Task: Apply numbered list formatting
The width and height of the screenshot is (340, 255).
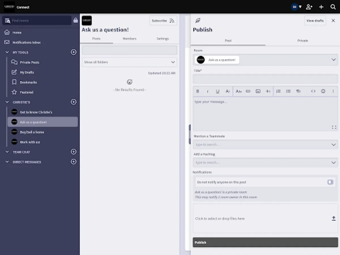Action: coord(279,91)
